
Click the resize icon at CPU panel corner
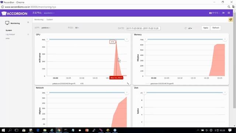click(x=128, y=83)
